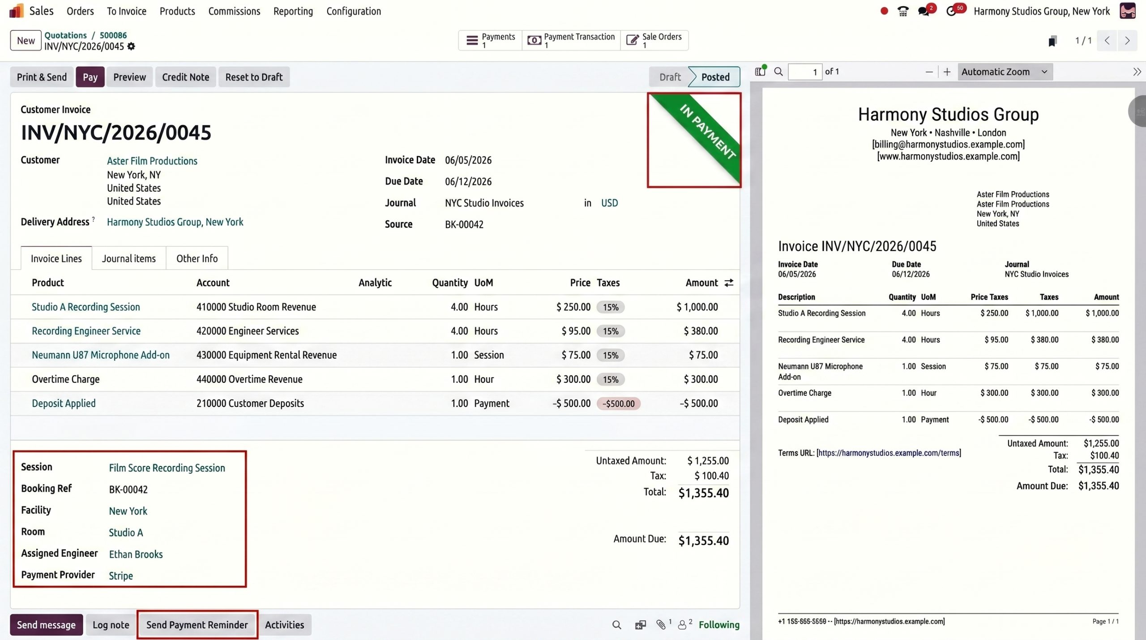Click the Send message button

(x=46, y=625)
